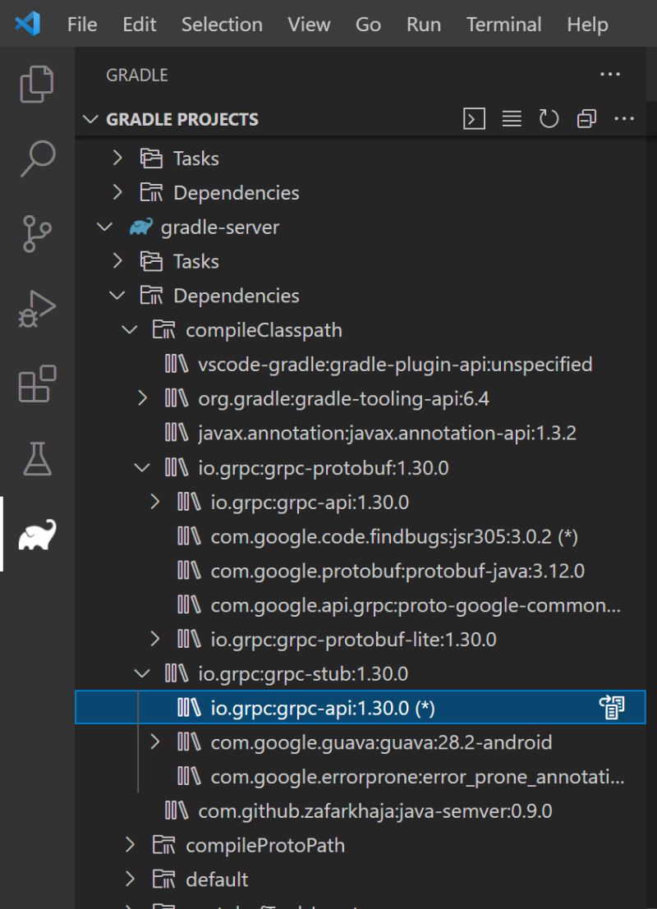Expand the compileProtoPath node
The height and width of the screenshot is (909, 657).
(x=130, y=845)
